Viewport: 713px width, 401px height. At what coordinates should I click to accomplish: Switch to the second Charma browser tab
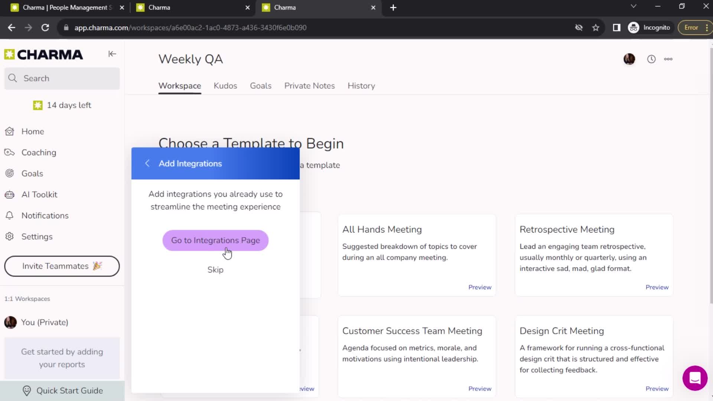pyautogui.click(x=192, y=7)
